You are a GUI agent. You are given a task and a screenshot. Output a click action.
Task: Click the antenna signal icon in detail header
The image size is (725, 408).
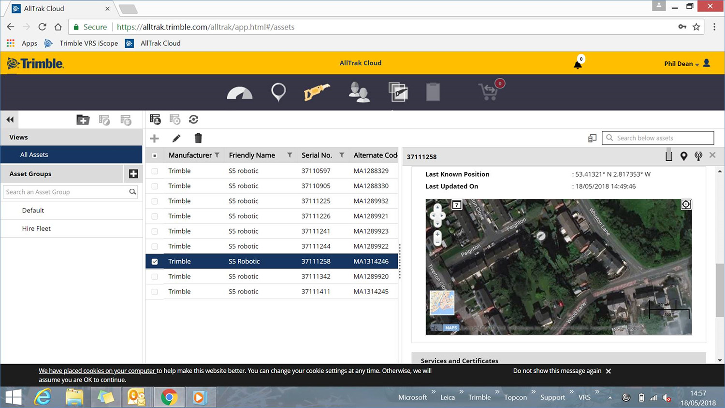coord(698,156)
